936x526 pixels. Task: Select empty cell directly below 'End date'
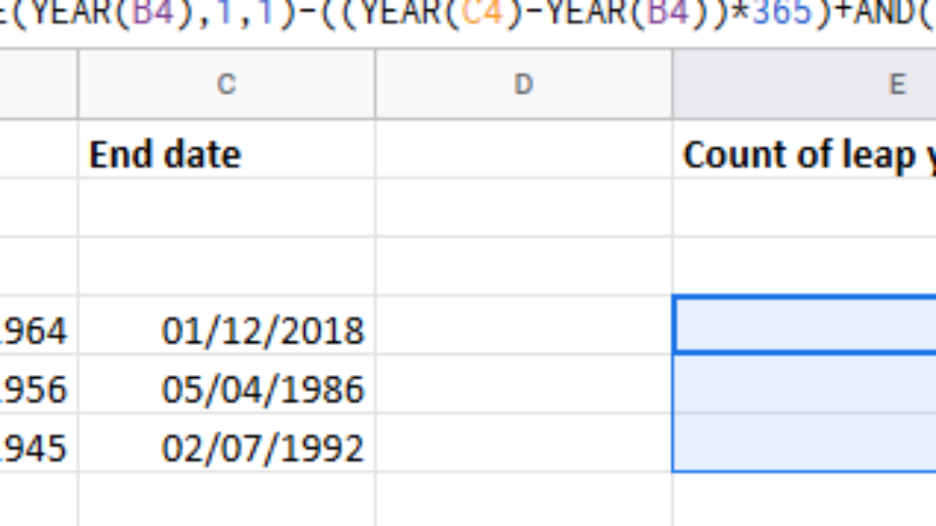226,207
